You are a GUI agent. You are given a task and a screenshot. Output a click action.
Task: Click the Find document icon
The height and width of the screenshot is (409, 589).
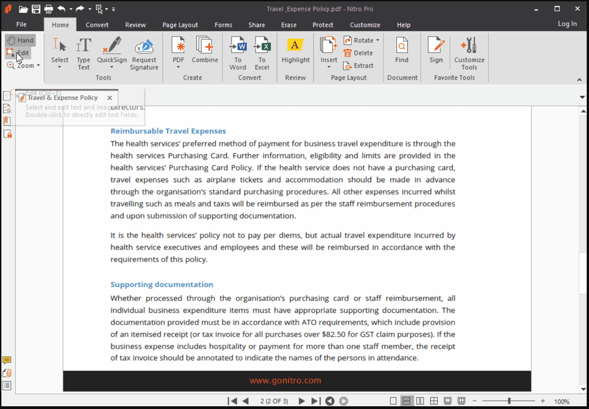click(x=401, y=50)
